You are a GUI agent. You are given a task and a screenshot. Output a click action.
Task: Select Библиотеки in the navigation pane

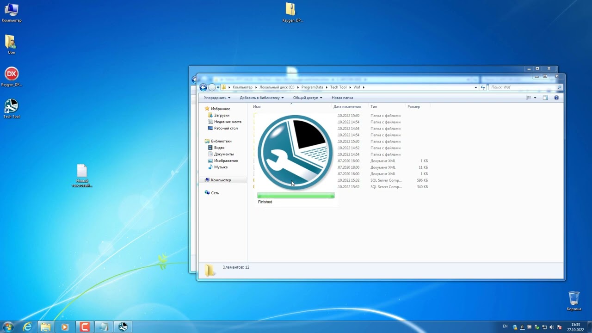(218, 141)
